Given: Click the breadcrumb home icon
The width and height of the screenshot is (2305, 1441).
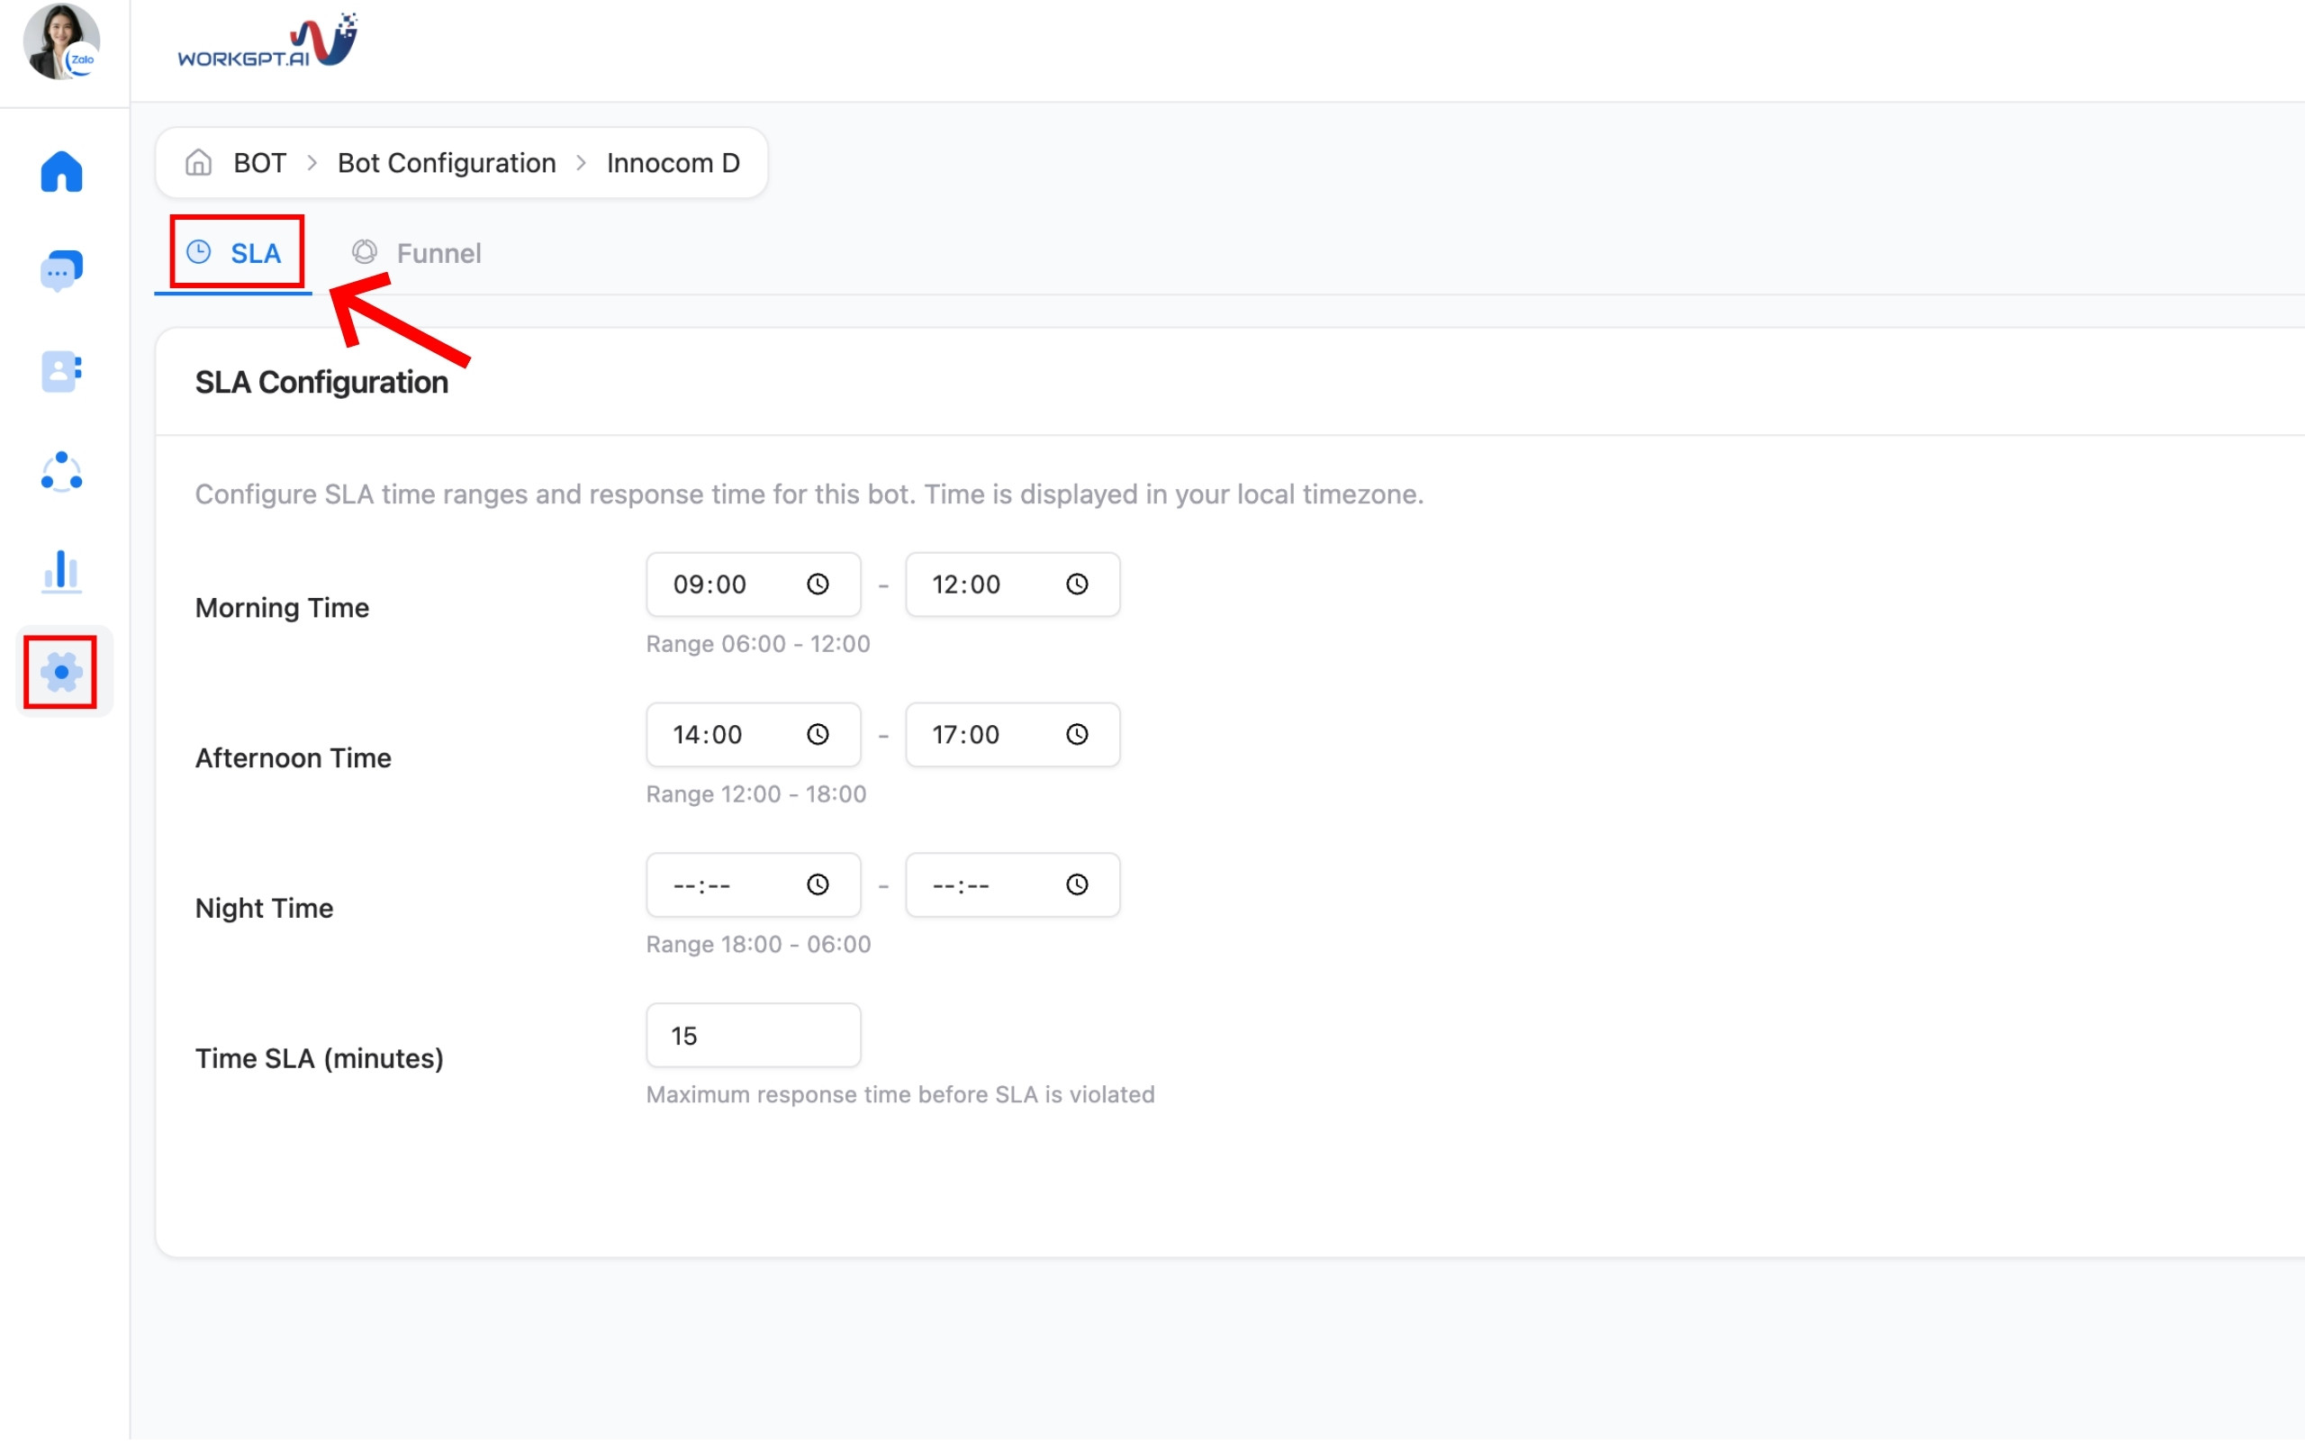Looking at the screenshot, I should [x=198, y=163].
